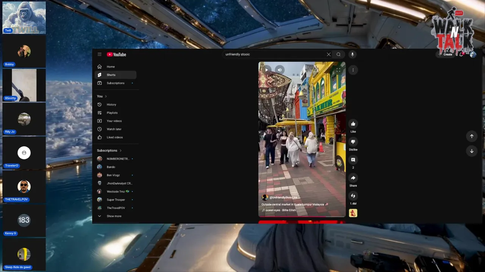Image resolution: width=485 pixels, height=272 pixels.
Task: Open Ben Vlogz channel subscription
Action: (116, 175)
